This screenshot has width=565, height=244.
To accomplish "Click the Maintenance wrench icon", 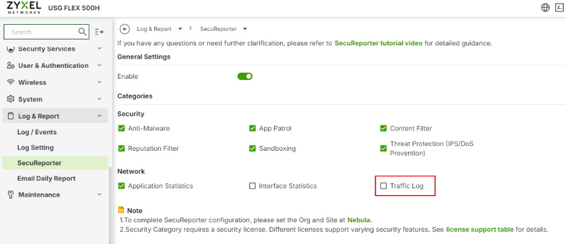I will (x=10, y=195).
